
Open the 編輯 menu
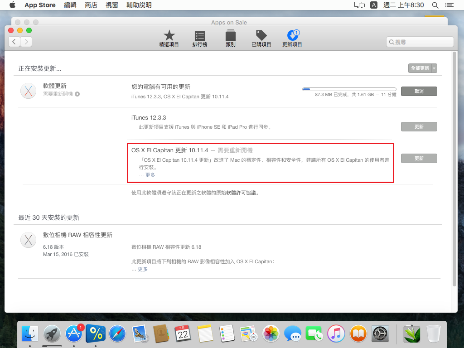coord(70,5)
